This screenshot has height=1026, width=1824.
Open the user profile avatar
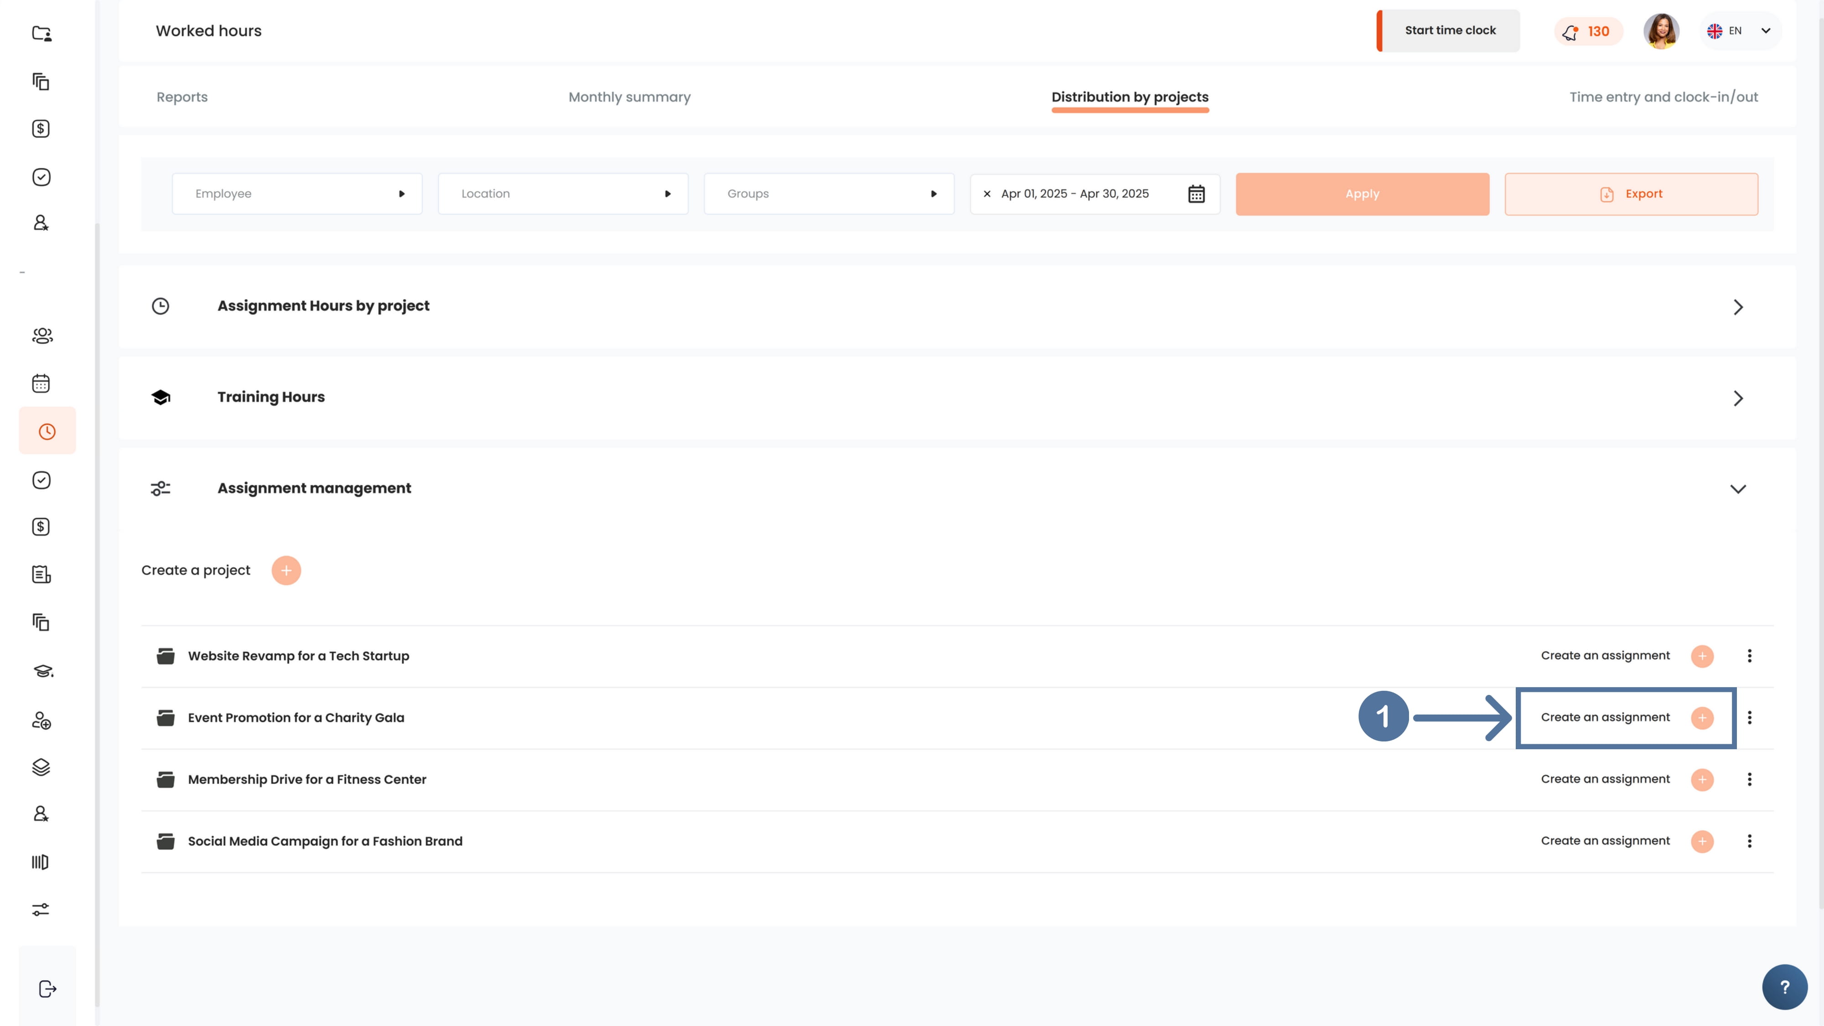pyautogui.click(x=1661, y=31)
